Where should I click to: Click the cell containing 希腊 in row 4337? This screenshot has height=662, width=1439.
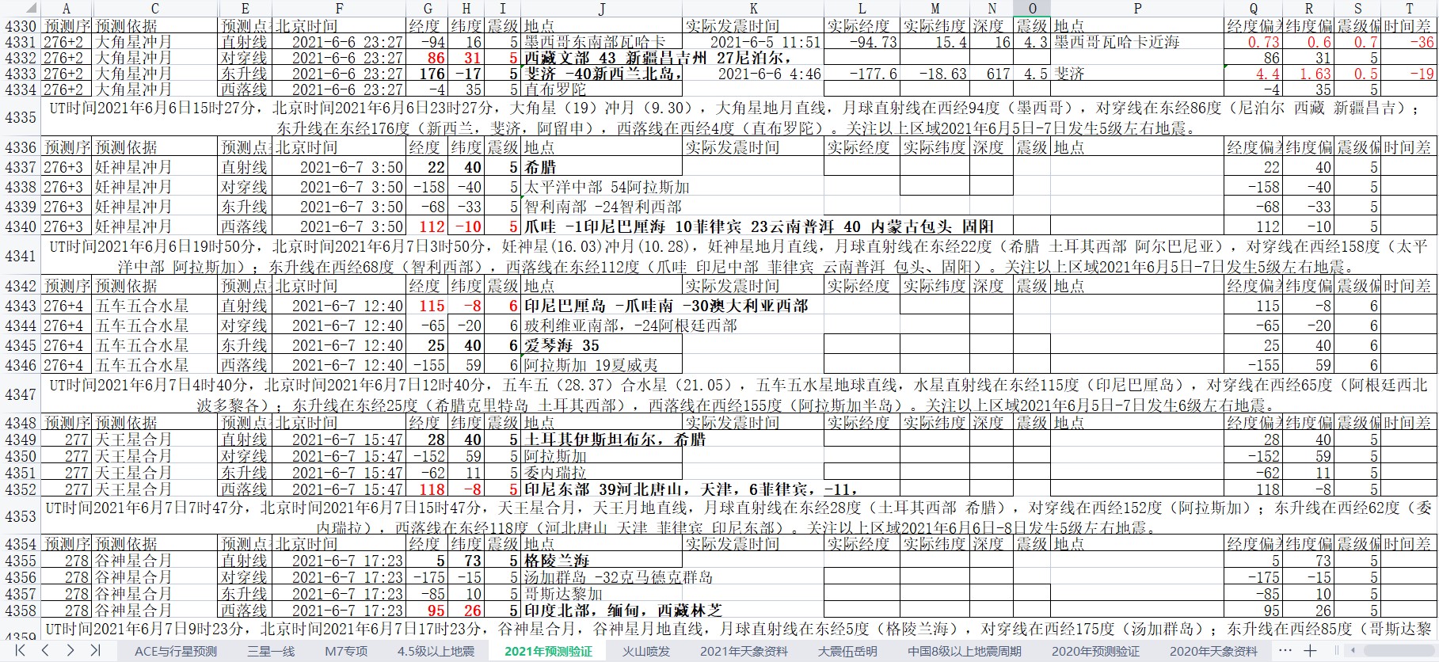[601, 167]
